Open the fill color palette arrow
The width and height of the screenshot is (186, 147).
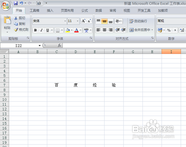tap(72, 30)
